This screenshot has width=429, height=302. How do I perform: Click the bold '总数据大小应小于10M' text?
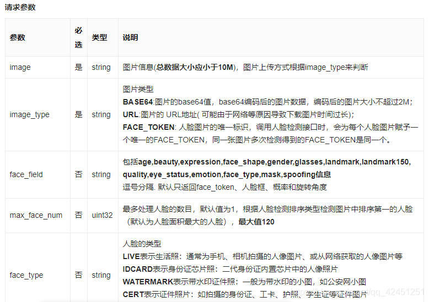tap(195, 67)
